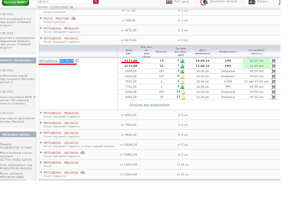The image size is (294, 208).
Task: Add the 6244,00 ERM offer to cart
Action: tap(273, 66)
